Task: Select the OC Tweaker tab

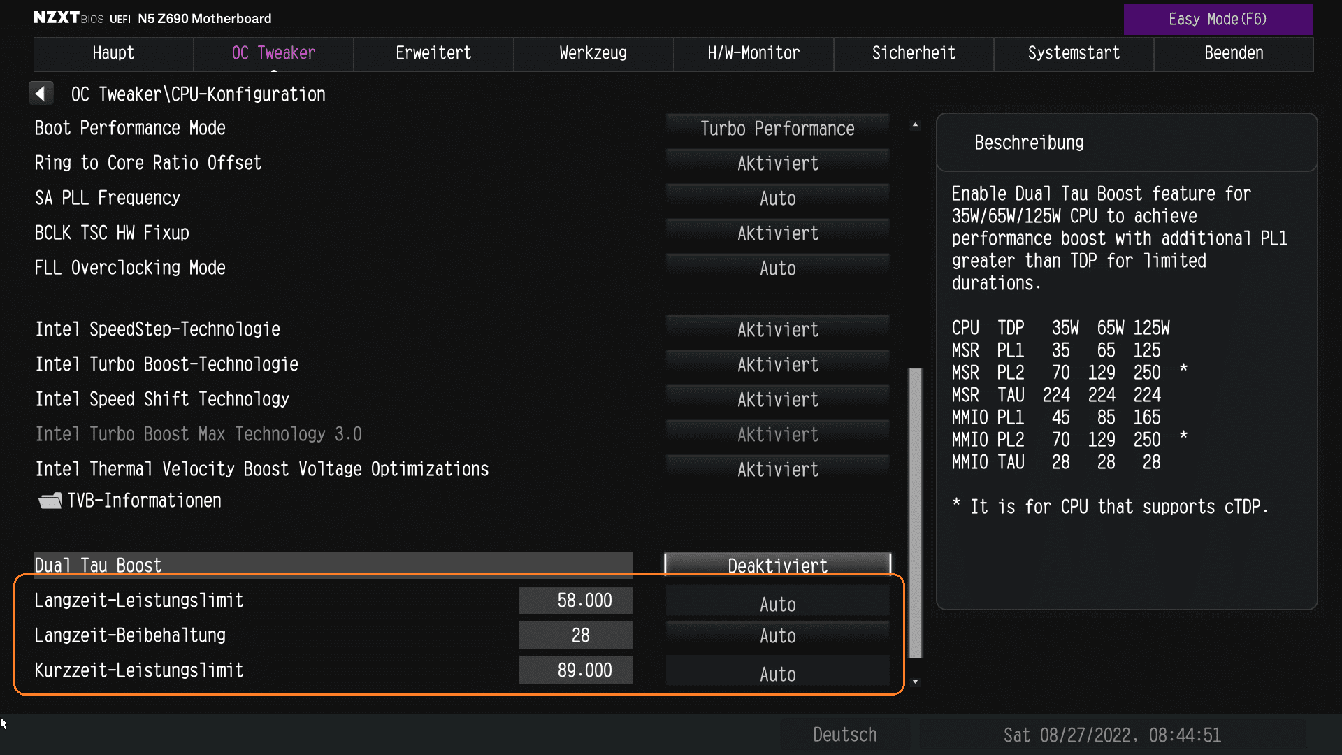Action: pos(273,53)
